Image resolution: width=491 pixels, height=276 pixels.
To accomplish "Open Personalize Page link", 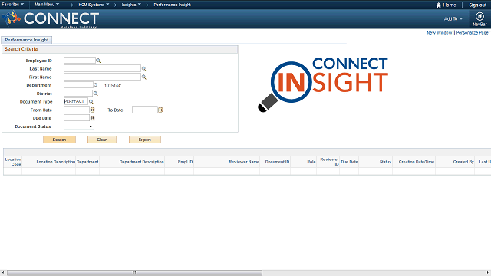I will pos(473,32).
